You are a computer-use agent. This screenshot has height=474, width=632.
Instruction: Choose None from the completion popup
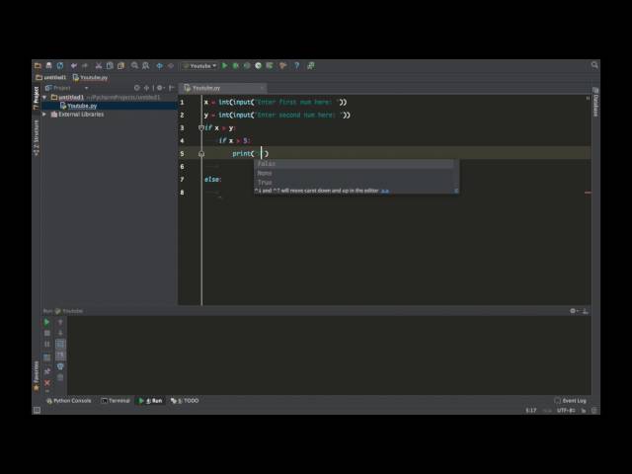(354, 173)
